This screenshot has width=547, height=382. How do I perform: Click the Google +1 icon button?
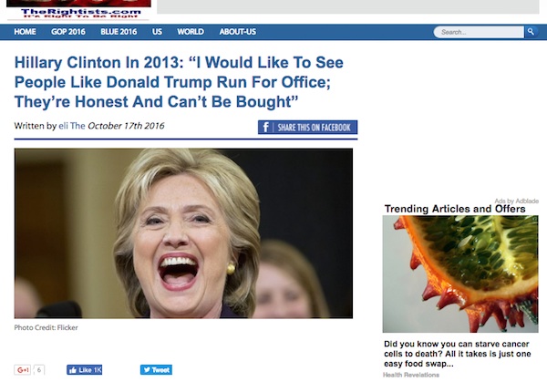[23, 370]
